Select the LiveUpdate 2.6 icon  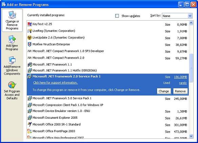(x=29, y=37)
